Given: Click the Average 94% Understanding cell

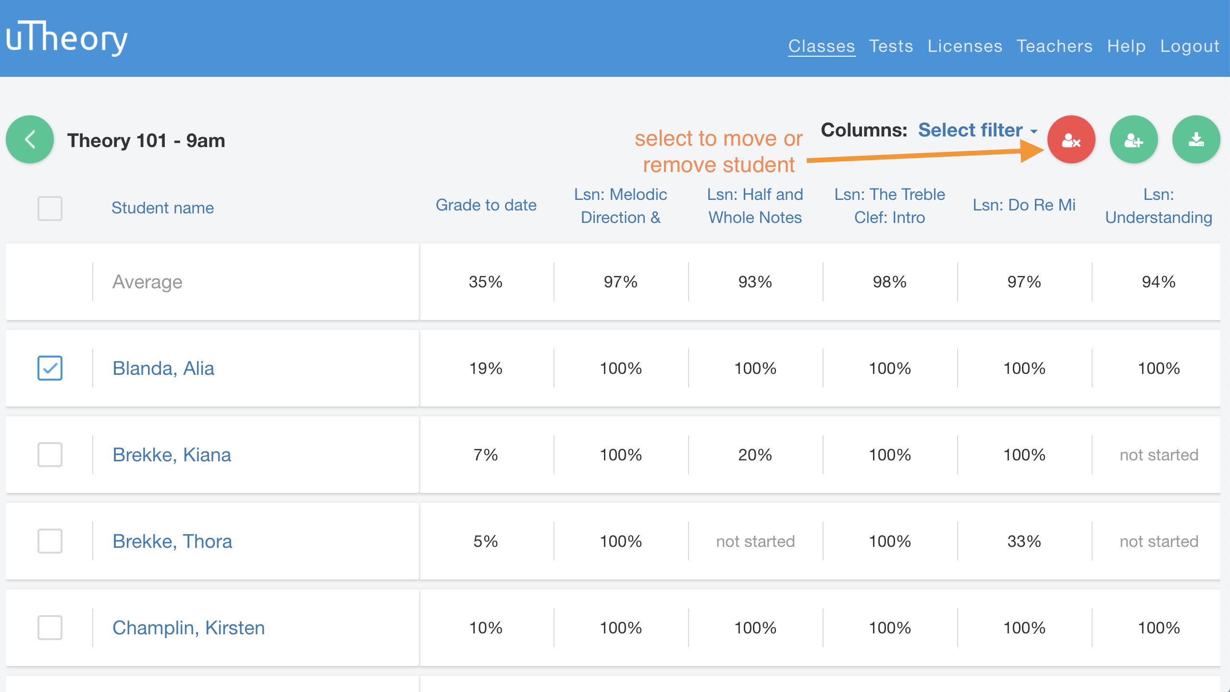Looking at the screenshot, I should tap(1158, 282).
